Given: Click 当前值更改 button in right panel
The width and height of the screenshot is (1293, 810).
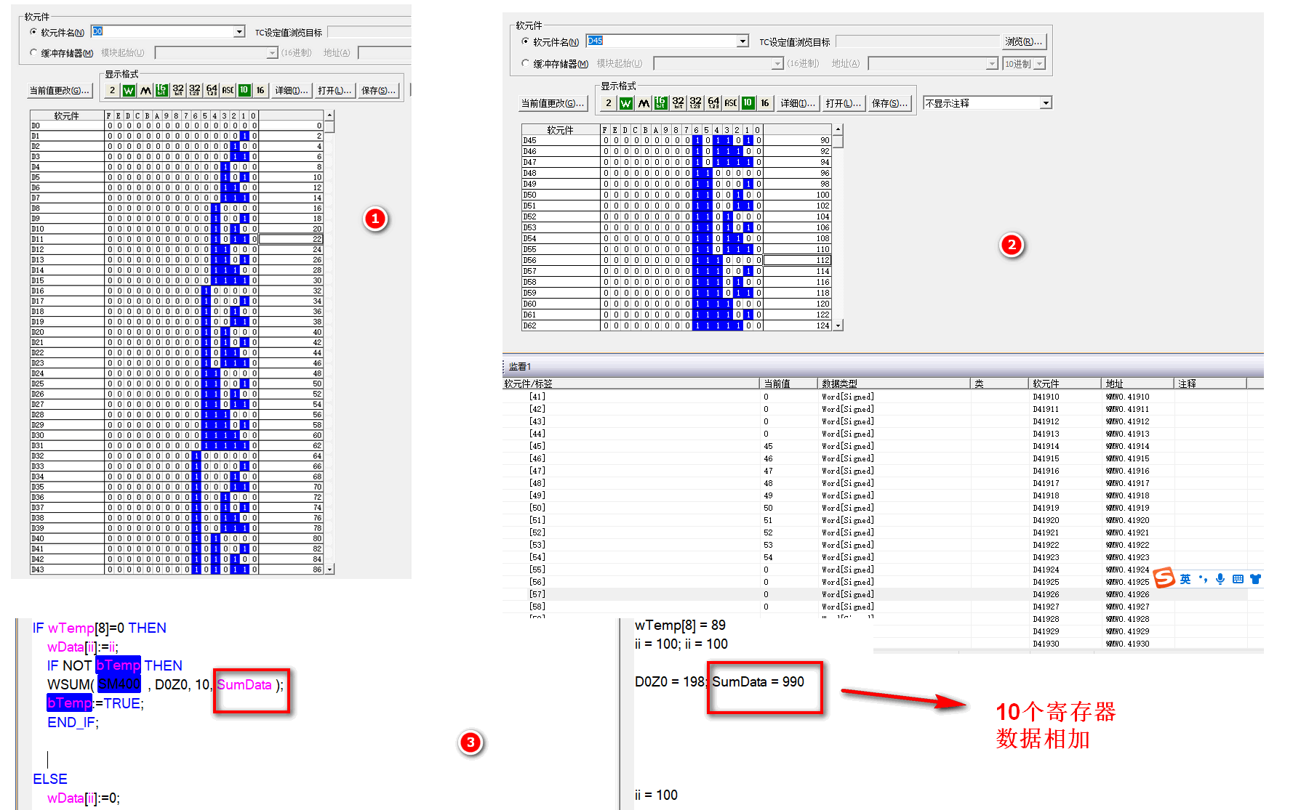Looking at the screenshot, I should [x=553, y=103].
